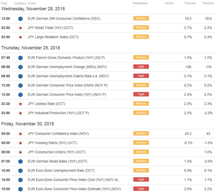Screen dimensions: 215x193
Task: Click High badge for German Unemployment Change
Action: (x=141, y=67)
